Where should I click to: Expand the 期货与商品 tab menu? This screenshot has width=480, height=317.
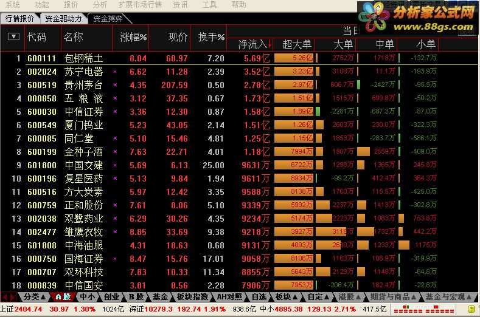393,297
